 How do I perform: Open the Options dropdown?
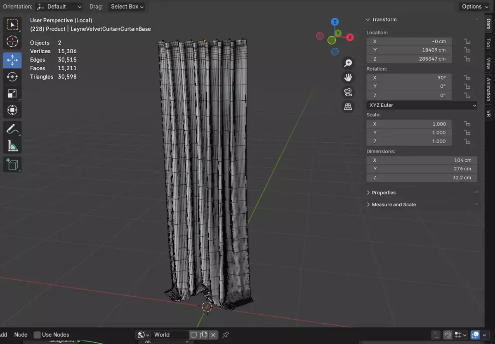[x=474, y=7]
